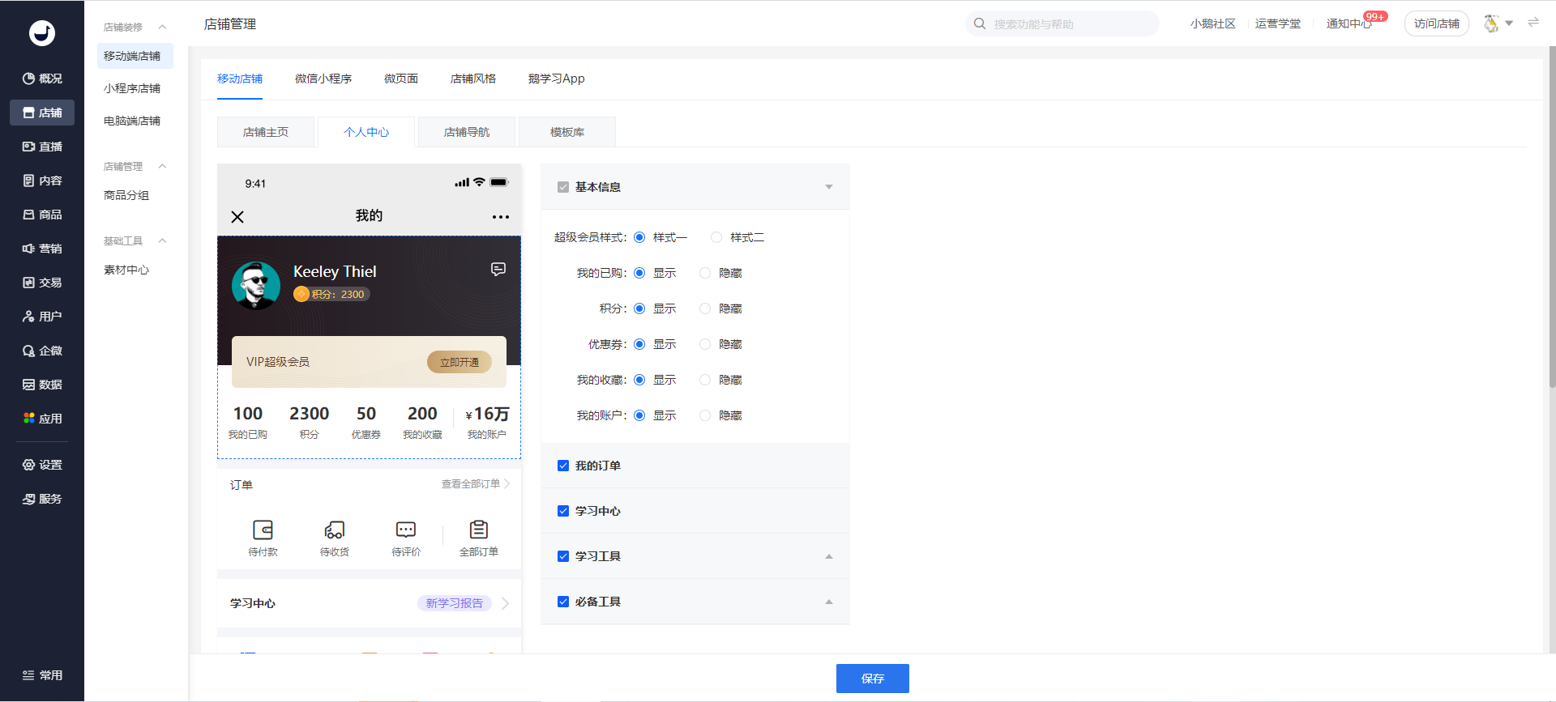1556x702 pixels.
Task: Click the 待评价 comment icon
Action: click(x=406, y=530)
